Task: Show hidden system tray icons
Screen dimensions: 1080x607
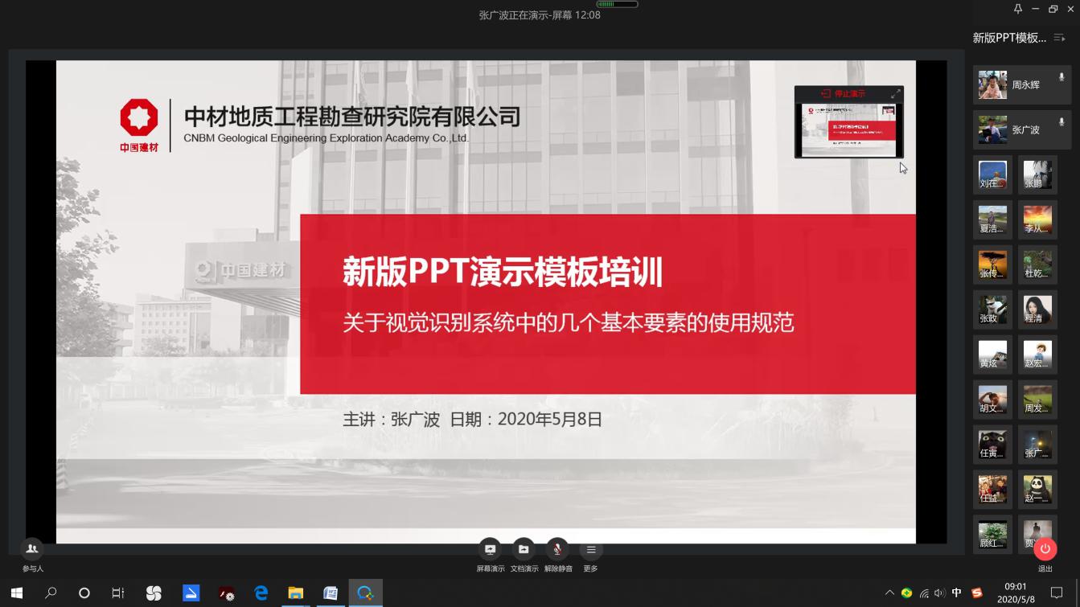Action: coord(889,593)
